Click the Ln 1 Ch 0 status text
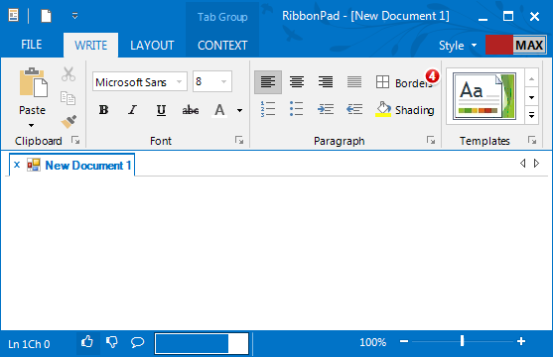 point(29,344)
